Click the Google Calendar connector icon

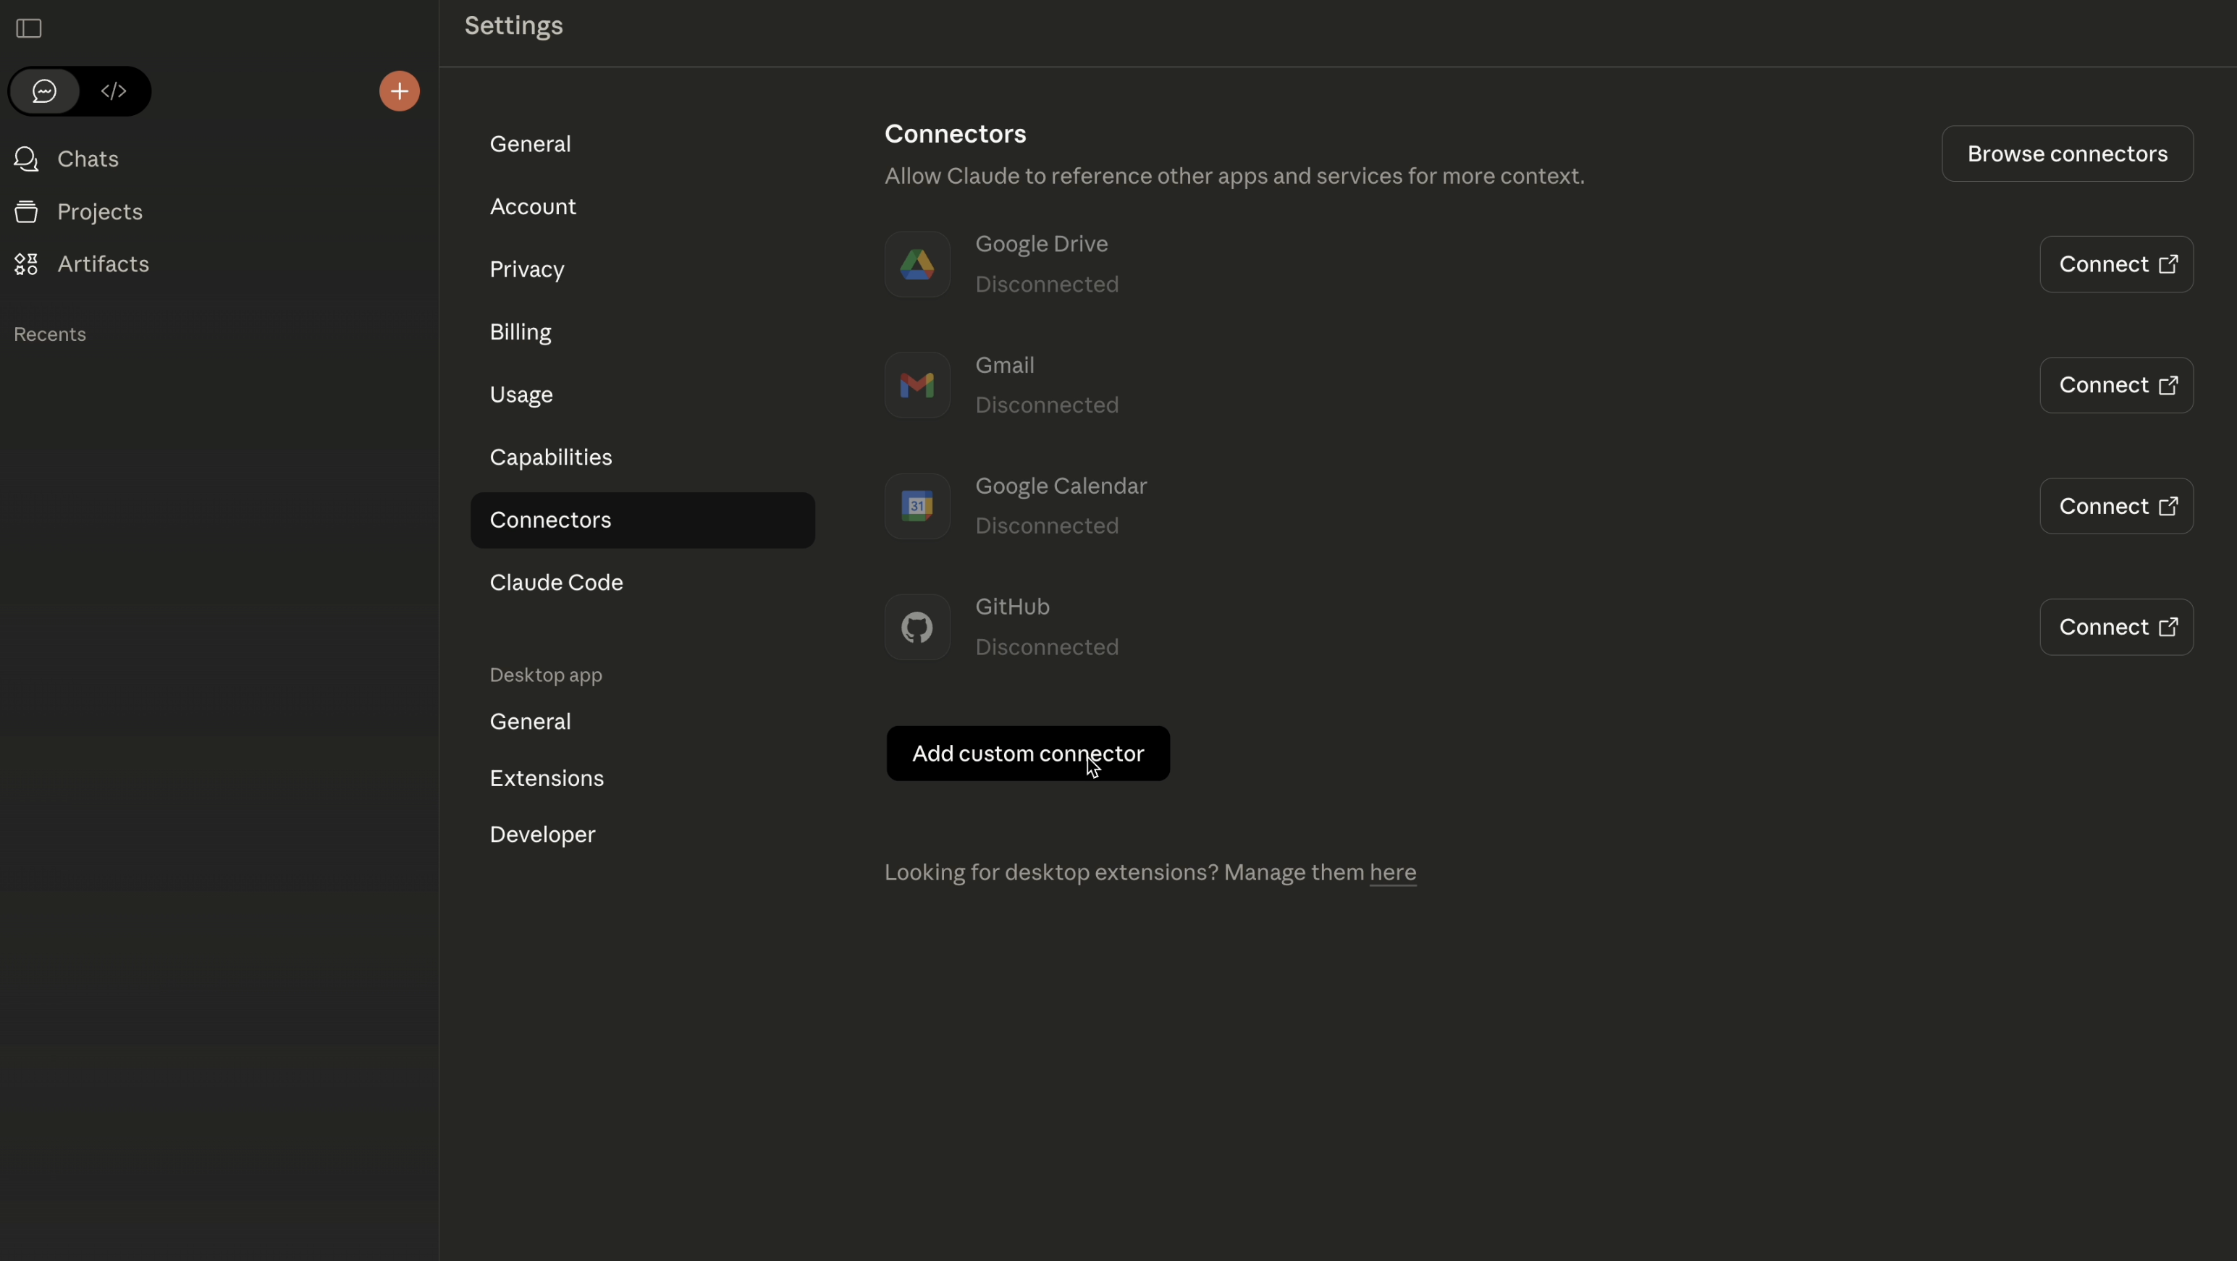917,506
